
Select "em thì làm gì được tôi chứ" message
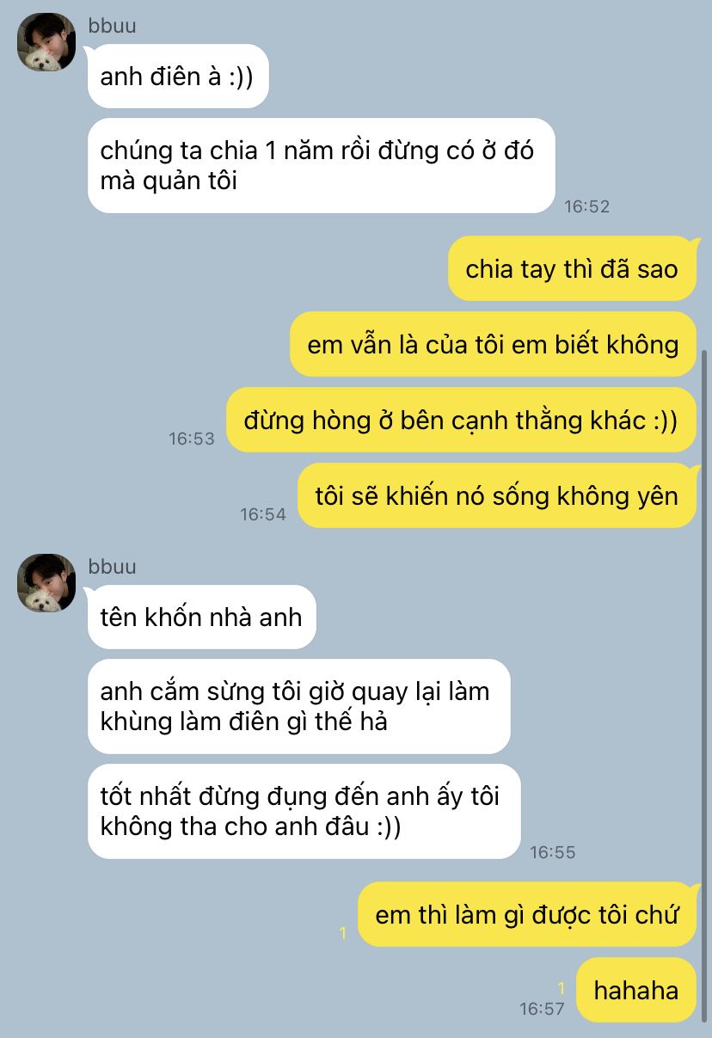527,914
